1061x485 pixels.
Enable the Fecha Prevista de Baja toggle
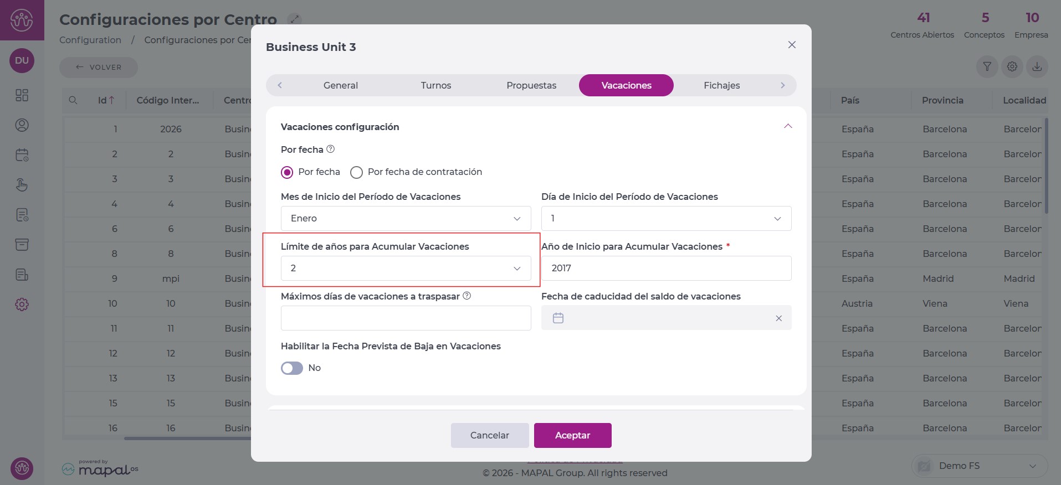(x=292, y=368)
